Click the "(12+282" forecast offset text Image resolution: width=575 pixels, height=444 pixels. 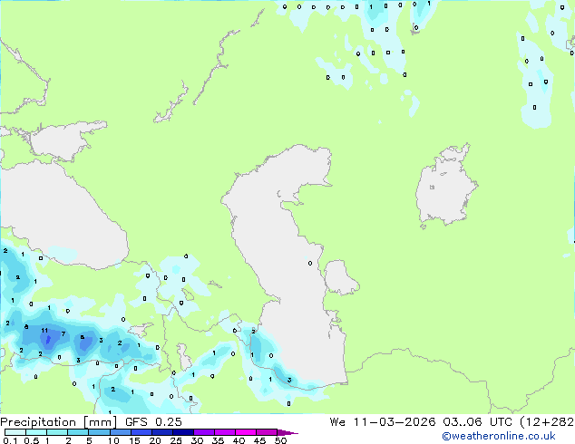click(x=547, y=422)
